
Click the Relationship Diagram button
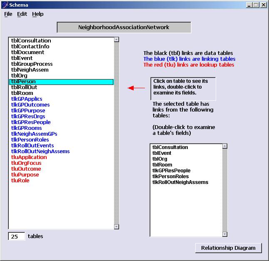point(228,248)
